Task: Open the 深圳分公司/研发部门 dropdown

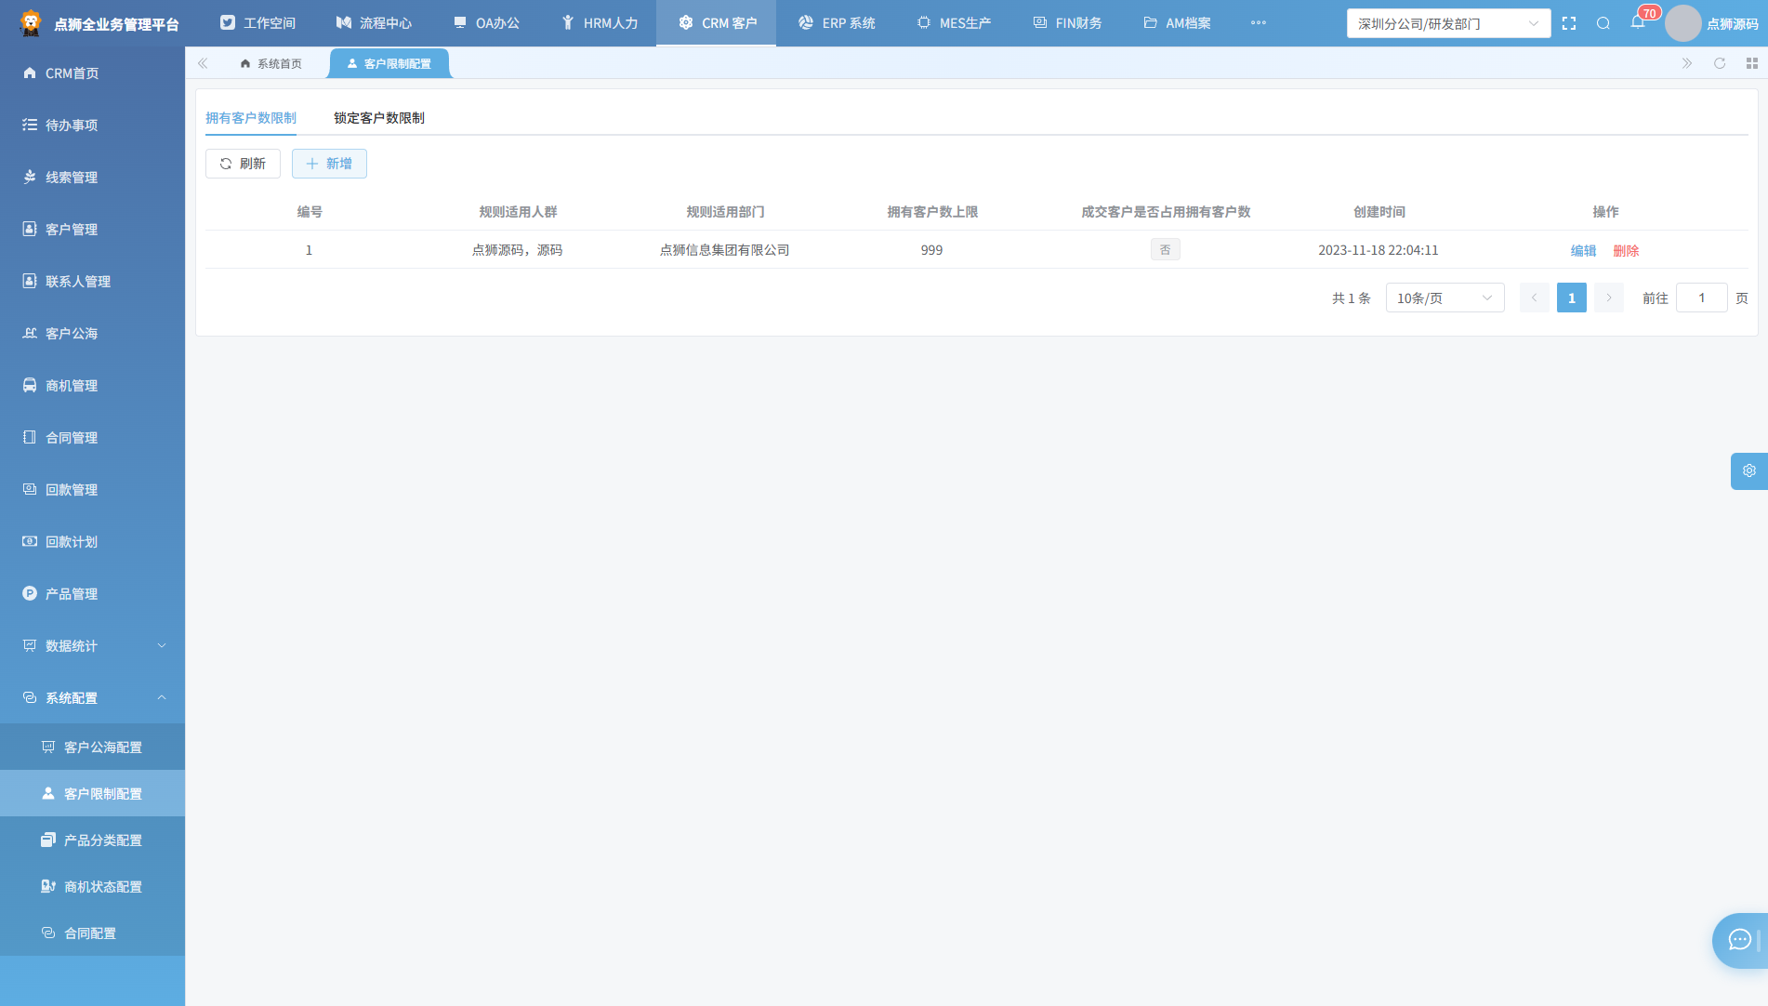Action: (x=1448, y=23)
